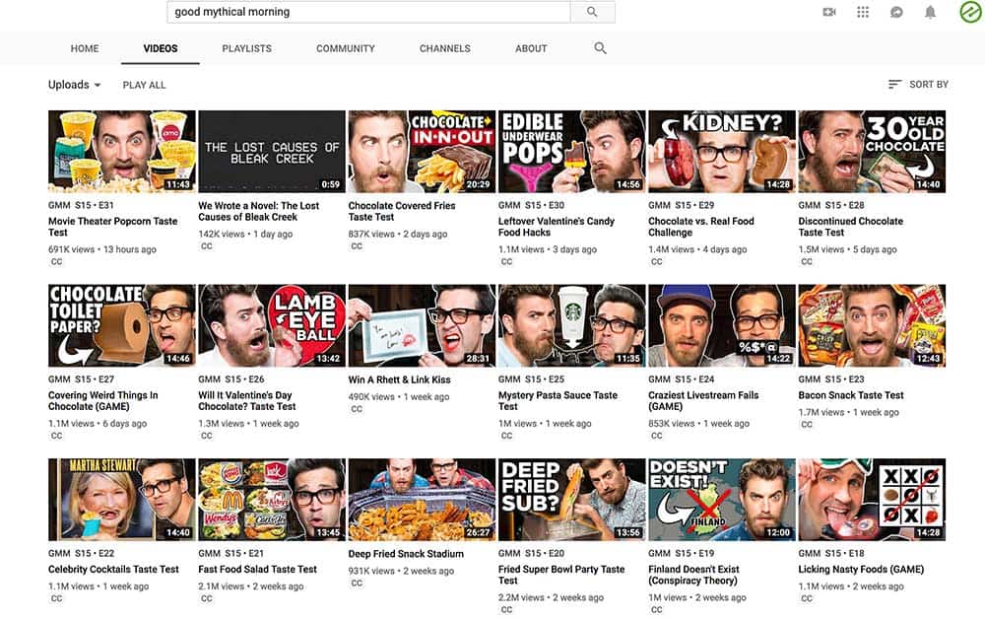985x619 pixels.
Task: Click the Lost Causes of Bleak Creek thumbnail
Action: [272, 152]
